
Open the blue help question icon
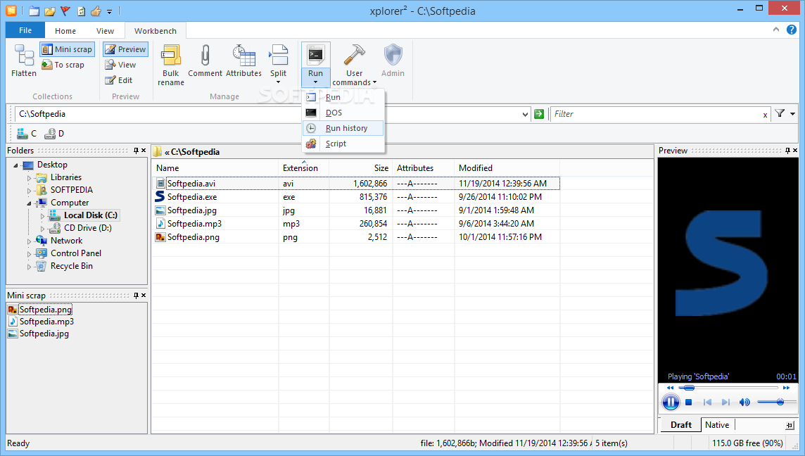click(x=792, y=30)
